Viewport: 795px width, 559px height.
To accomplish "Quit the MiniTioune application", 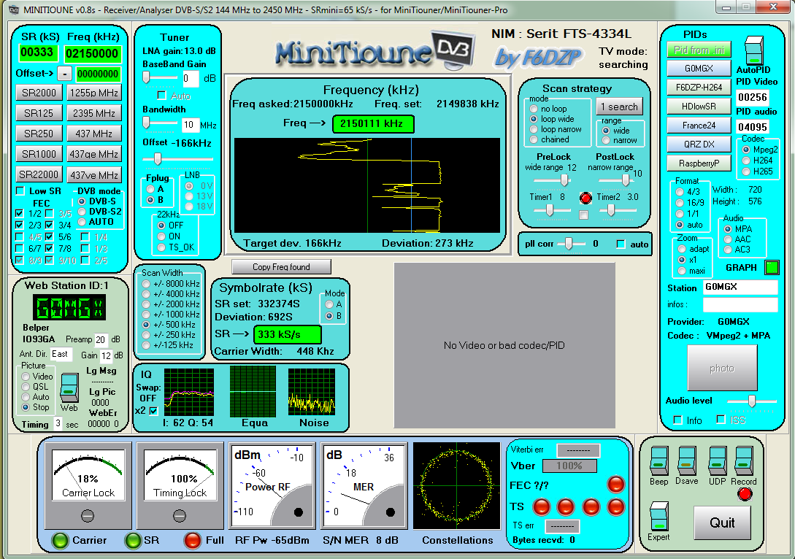I will pos(722,523).
